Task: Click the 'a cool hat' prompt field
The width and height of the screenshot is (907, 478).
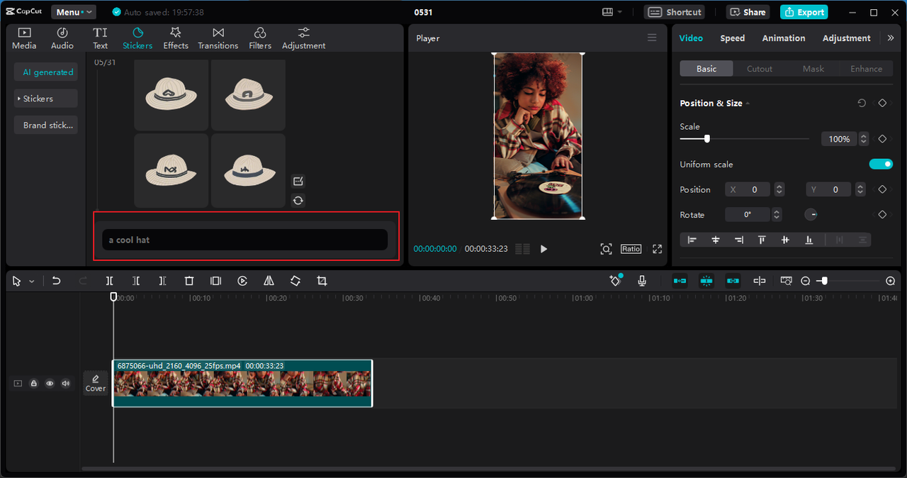Action: pos(244,240)
